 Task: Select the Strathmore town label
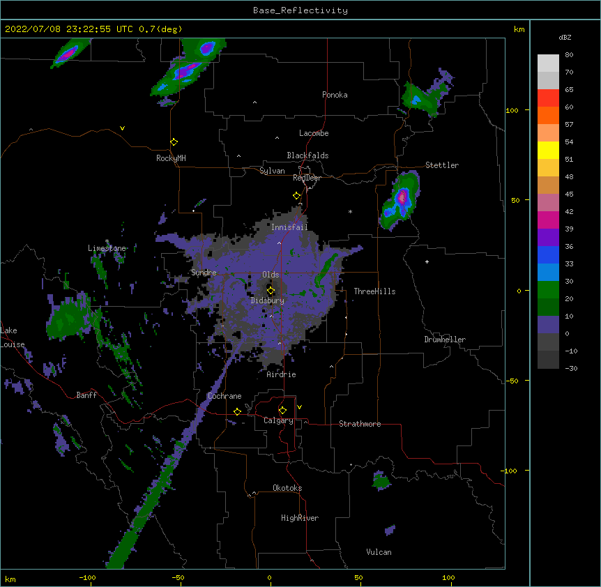(x=360, y=424)
